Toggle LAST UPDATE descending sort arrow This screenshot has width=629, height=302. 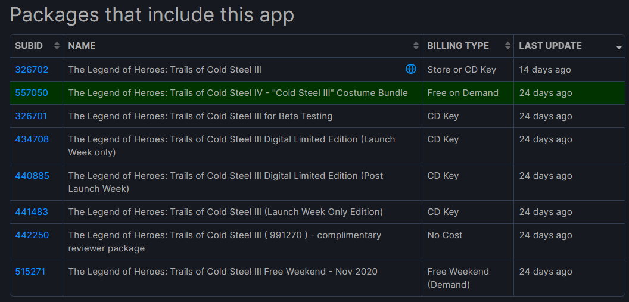pyautogui.click(x=619, y=48)
